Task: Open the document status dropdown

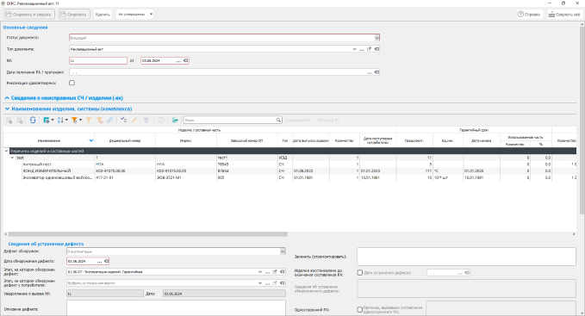Action: (x=377, y=38)
